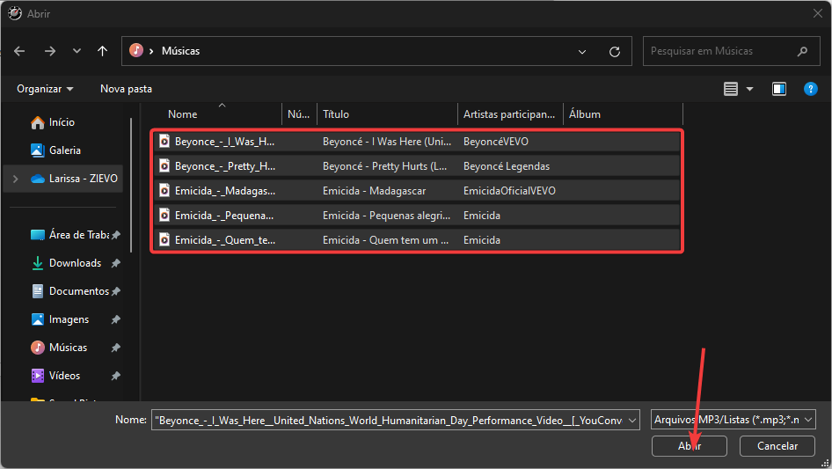The image size is (832, 469).
Task: Click the Cancelar button
Action: (777, 446)
